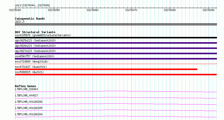Select the magenta NM_001166264 transcript line
The width and height of the screenshot is (224, 120).
coord(116,116)
